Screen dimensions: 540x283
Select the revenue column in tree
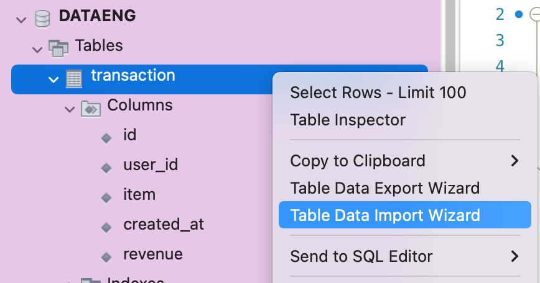(153, 254)
